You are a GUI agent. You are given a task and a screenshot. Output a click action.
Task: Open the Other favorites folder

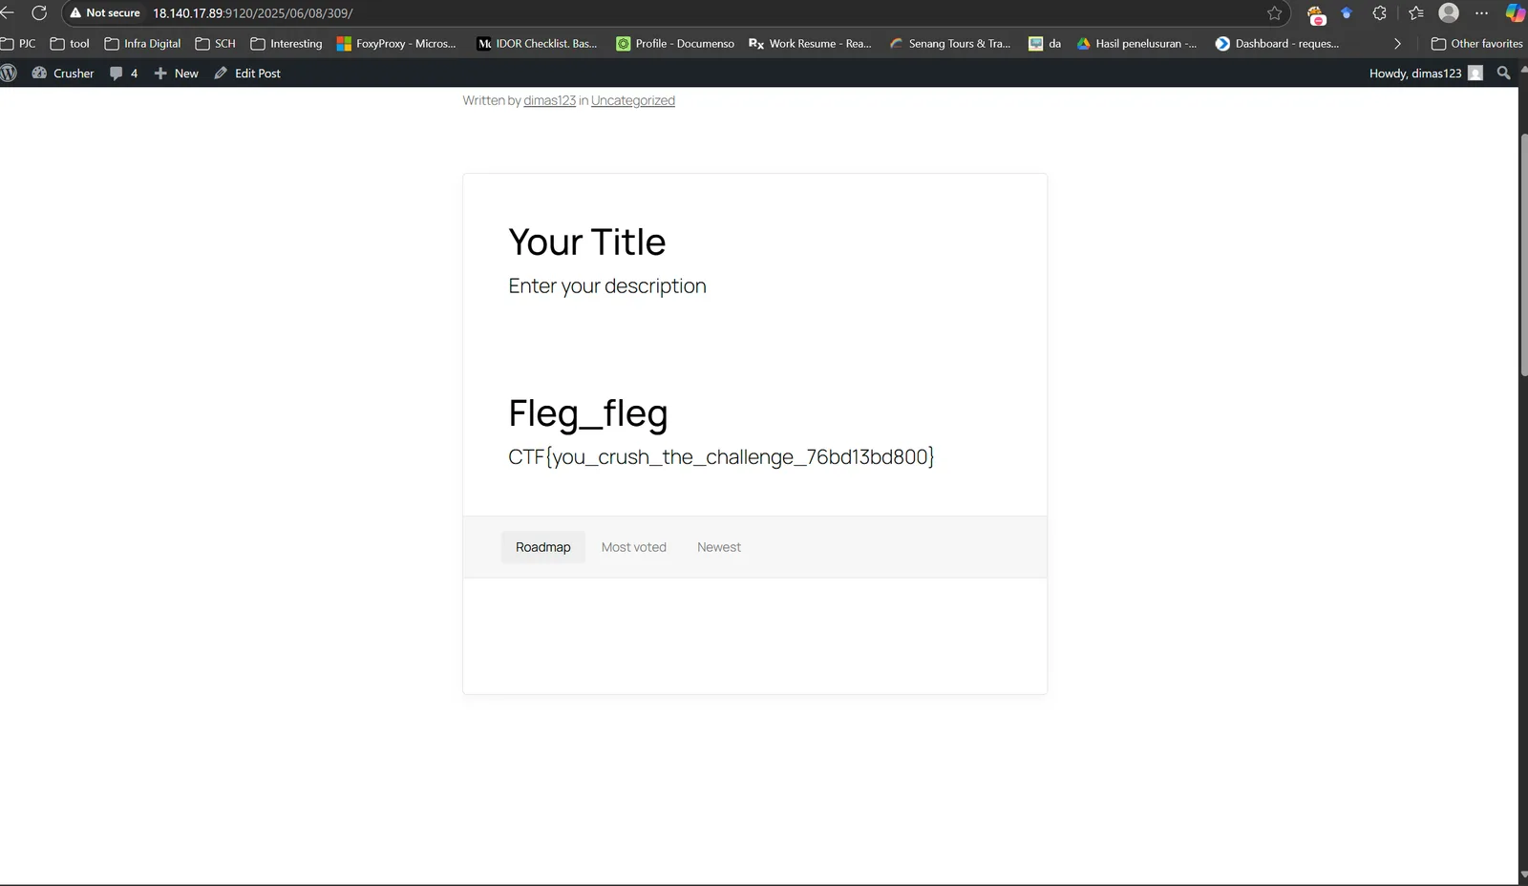1476,44
